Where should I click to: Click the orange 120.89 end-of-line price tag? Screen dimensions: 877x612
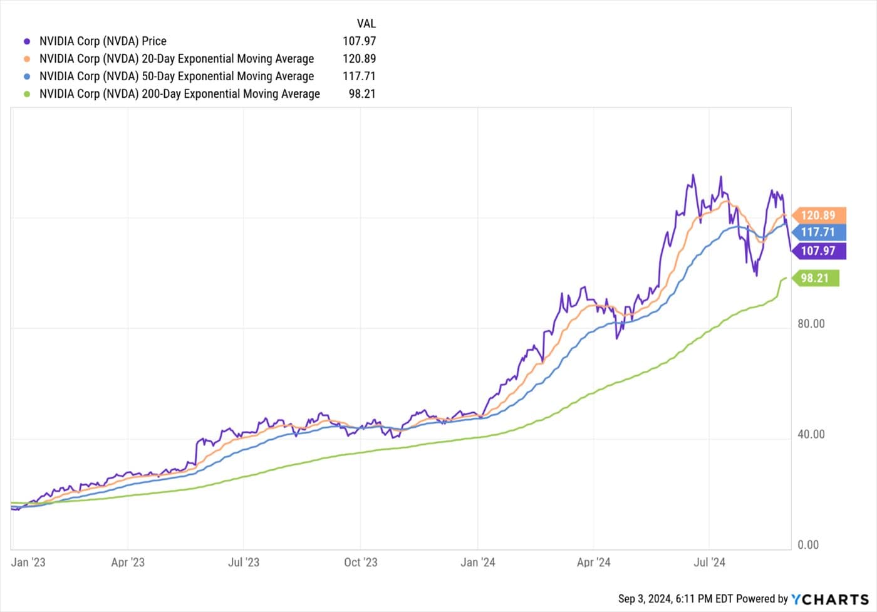pyautogui.click(x=818, y=215)
